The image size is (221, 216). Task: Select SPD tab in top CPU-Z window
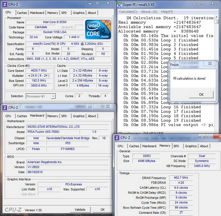click(64, 13)
